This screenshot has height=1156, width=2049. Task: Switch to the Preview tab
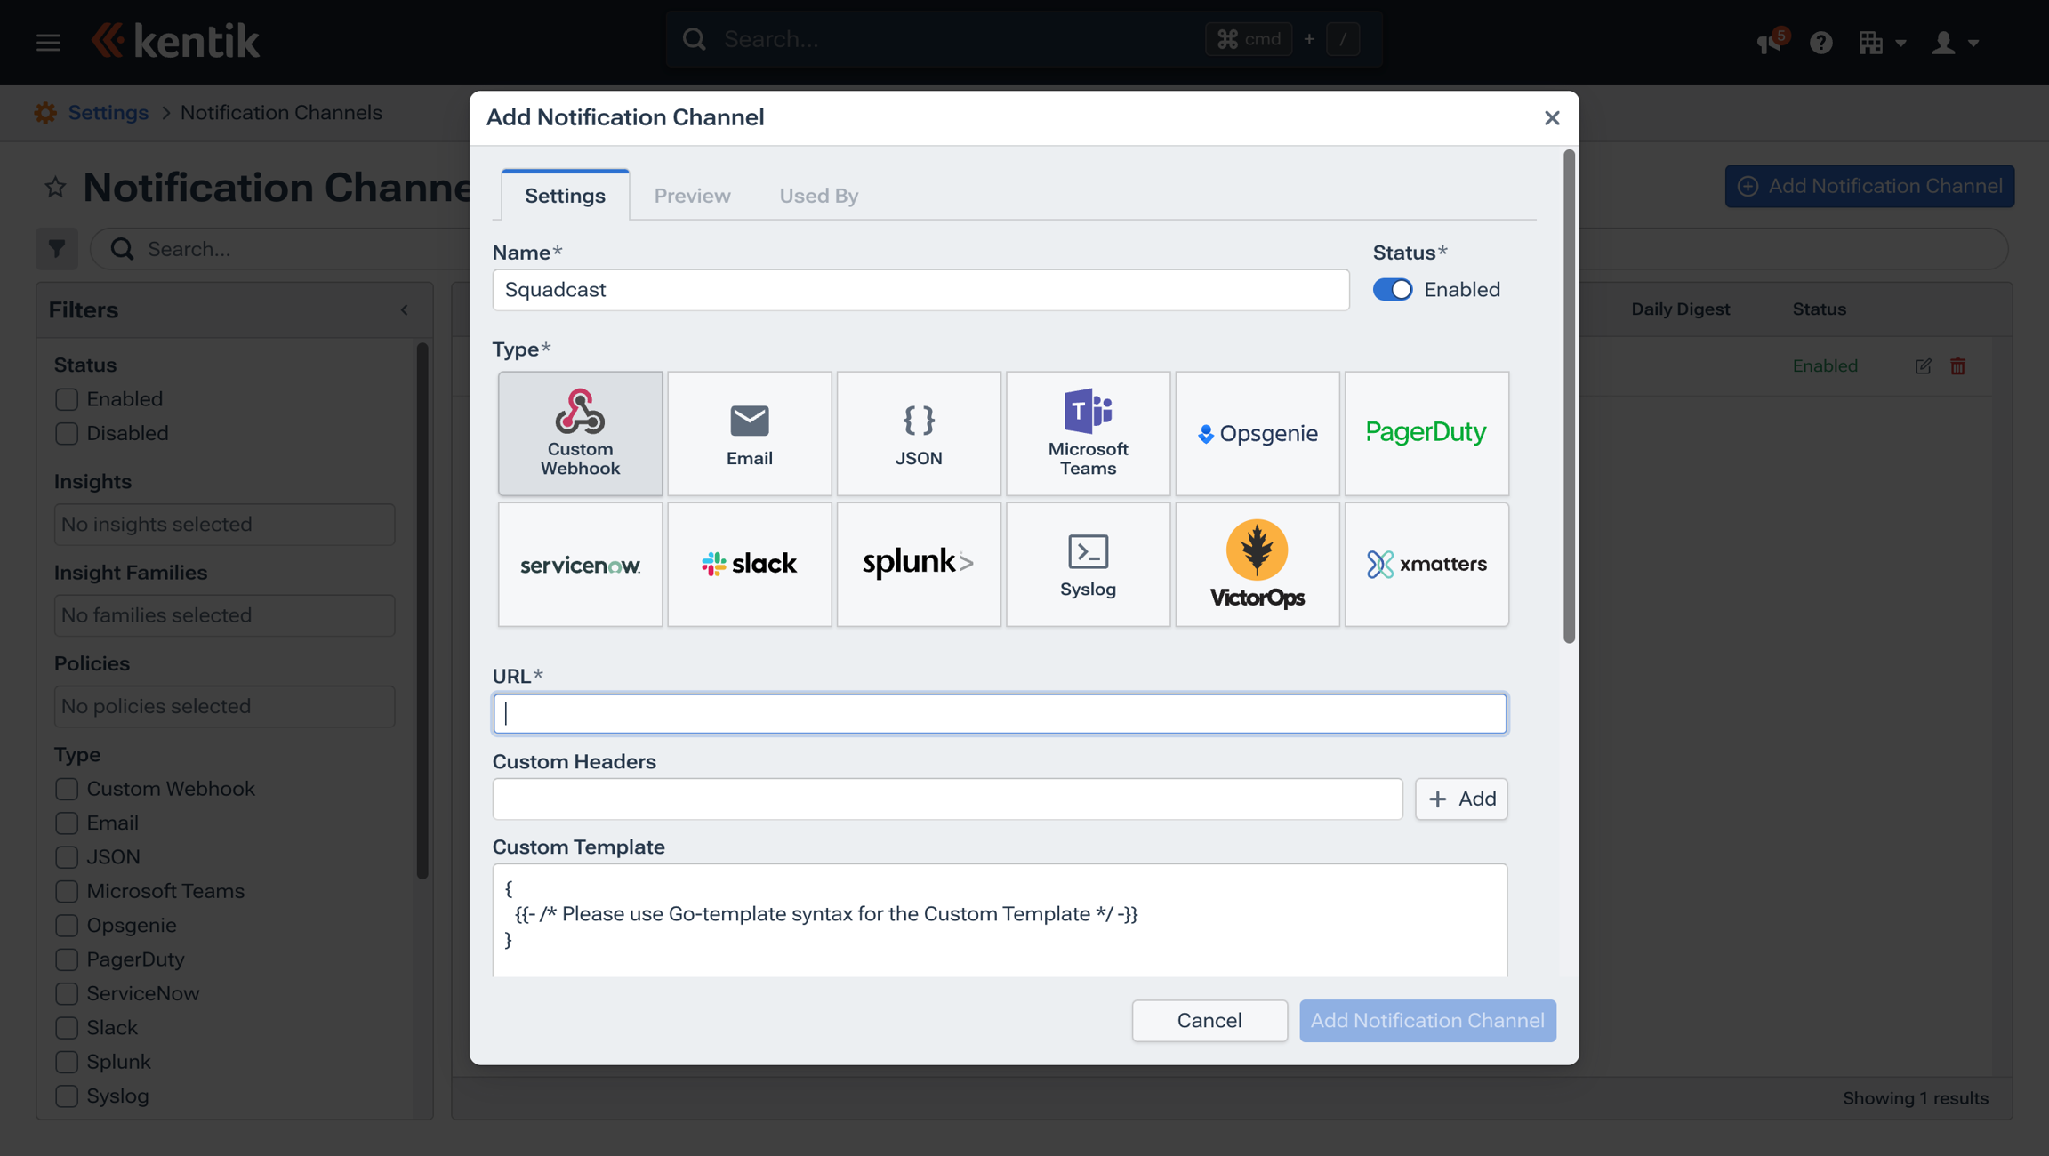[692, 196]
